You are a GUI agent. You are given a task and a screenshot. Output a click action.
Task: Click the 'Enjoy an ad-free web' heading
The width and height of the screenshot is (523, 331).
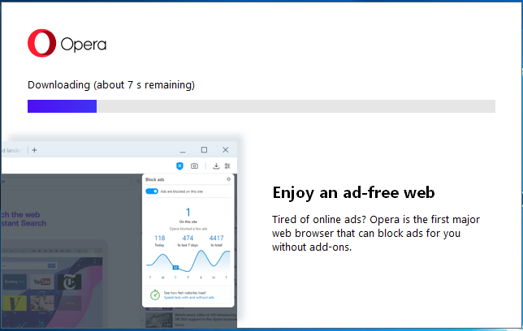click(x=353, y=192)
